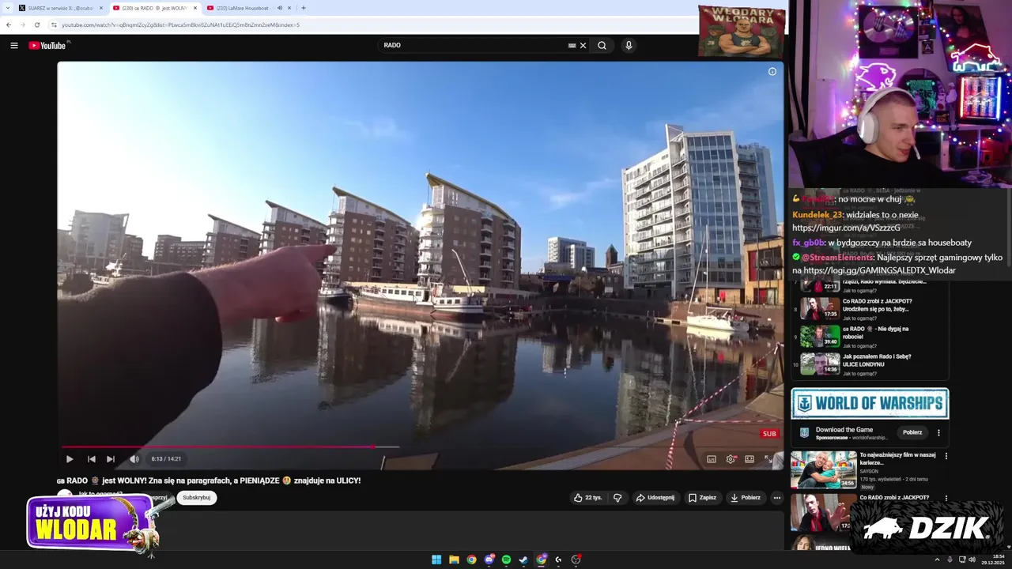Screen dimensions: 1012x569
Task: Save video with Zapisz button
Action: click(702, 498)
